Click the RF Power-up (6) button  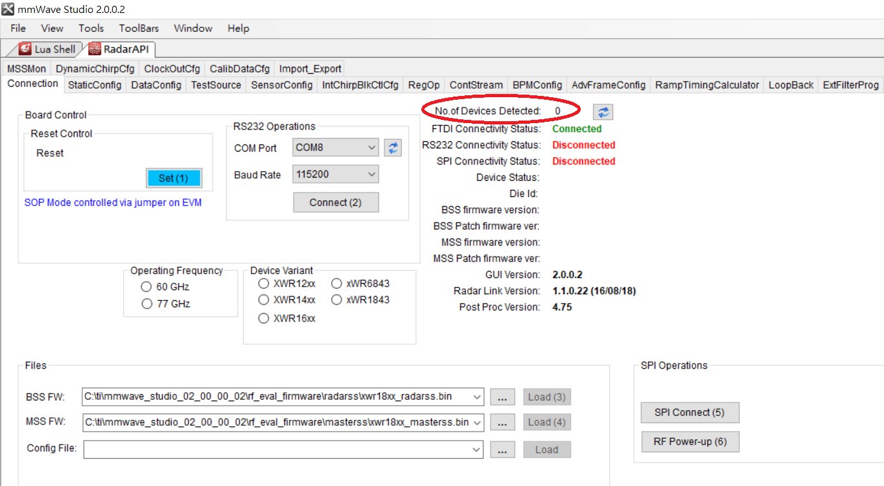[x=690, y=442]
